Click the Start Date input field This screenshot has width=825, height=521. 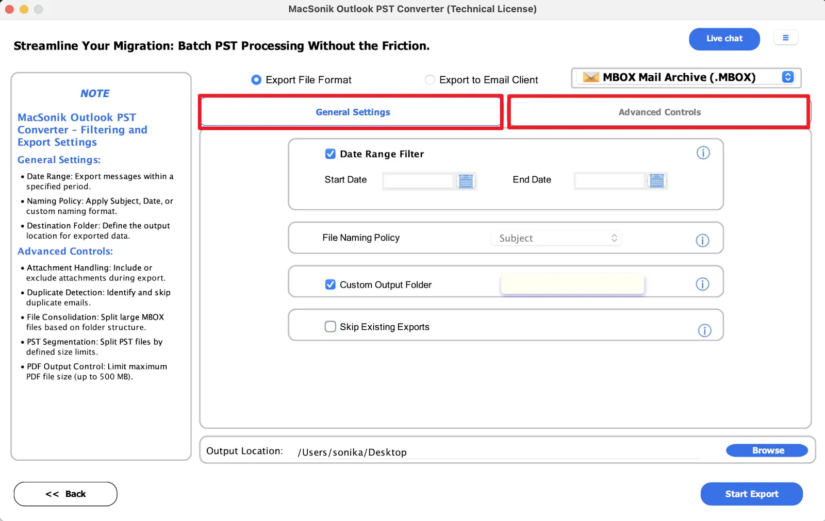tap(418, 181)
